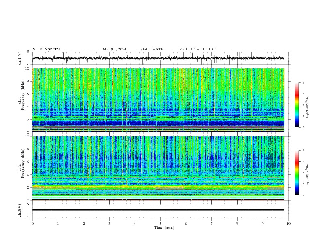Click inside the ch.1 spectrogram panel

pos(158,100)
